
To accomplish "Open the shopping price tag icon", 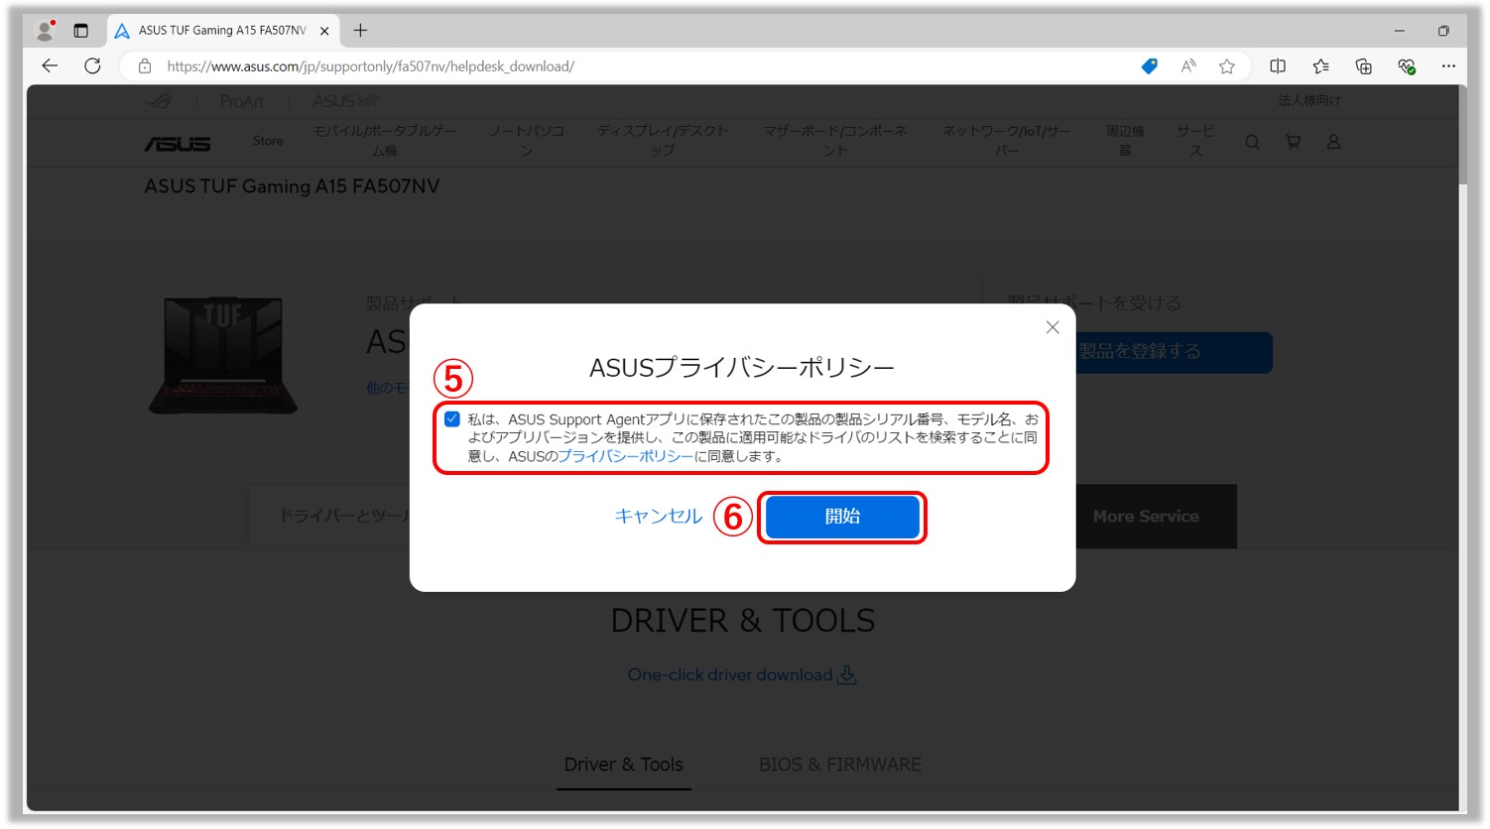I will [1149, 66].
